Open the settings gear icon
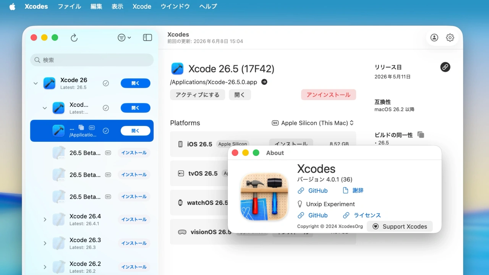This screenshot has height=275, width=489. (x=450, y=37)
